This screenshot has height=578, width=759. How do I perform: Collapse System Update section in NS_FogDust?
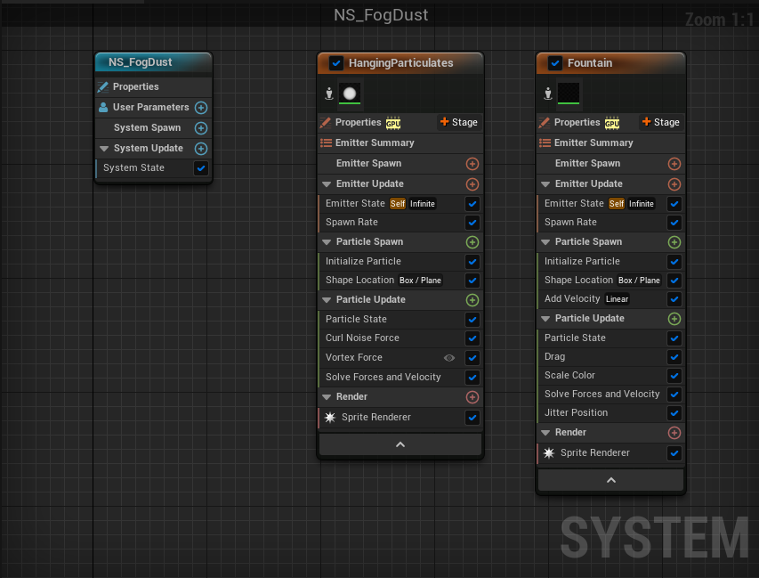[104, 149]
